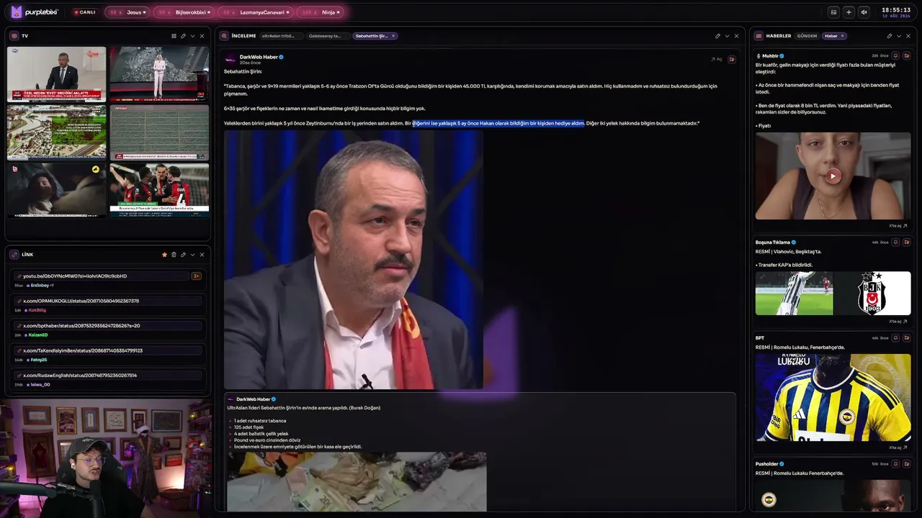Viewport: 922px width, 518px height.
Task: Collapse the HABERLER panel
Action: (898, 36)
